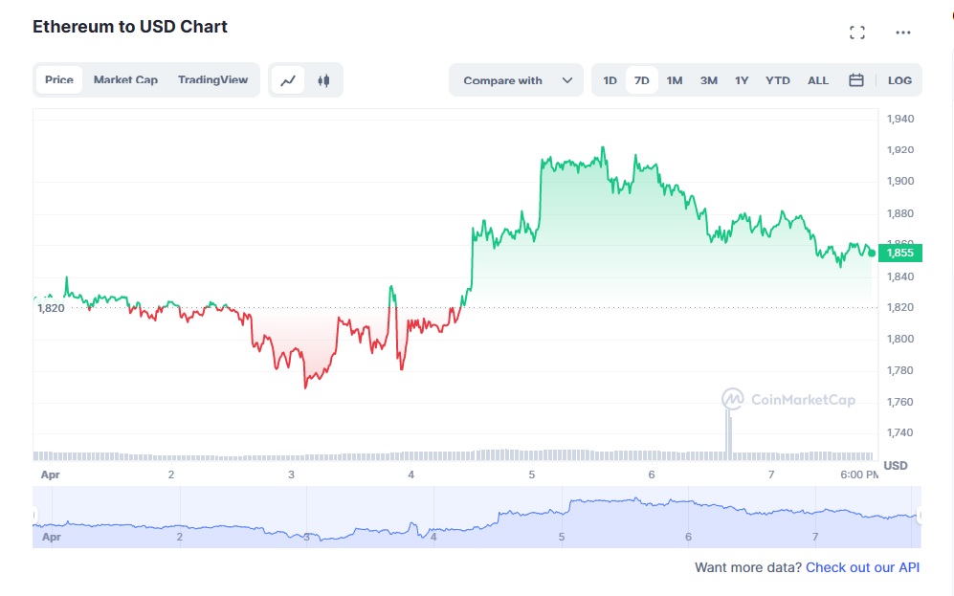Open the three-dot chart options menu
Image resolution: width=954 pixels, height=596 pixels.
(x=903, y=32)
